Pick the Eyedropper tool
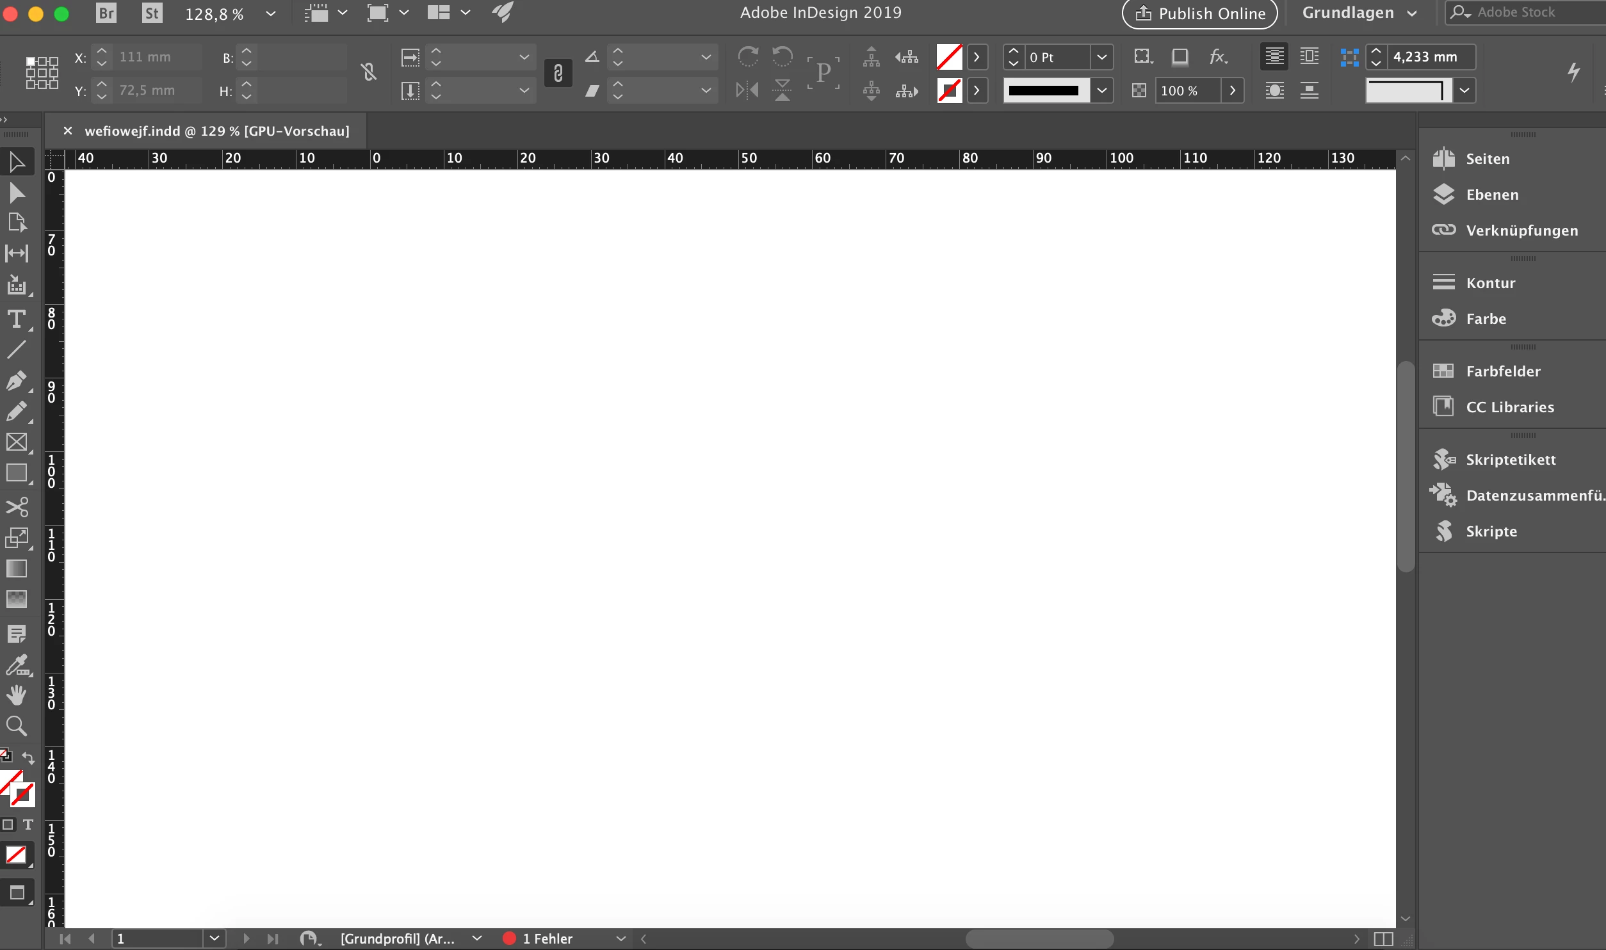This screenshot has width=1606, height=950. 16,664
